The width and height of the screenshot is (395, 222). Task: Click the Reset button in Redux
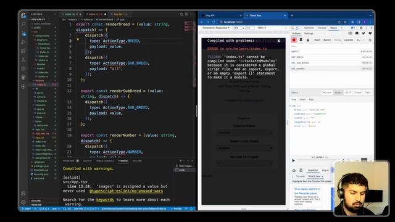point(317,40)
